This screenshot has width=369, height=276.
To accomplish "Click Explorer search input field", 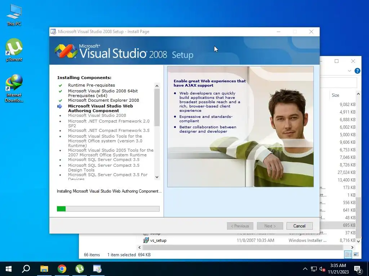I will click(338, 83).
